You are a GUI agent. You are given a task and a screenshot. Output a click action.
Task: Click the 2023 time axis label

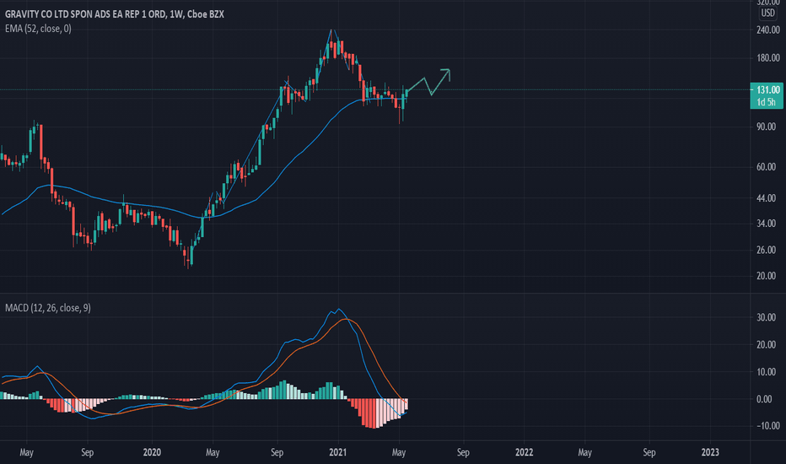point(710,452)
